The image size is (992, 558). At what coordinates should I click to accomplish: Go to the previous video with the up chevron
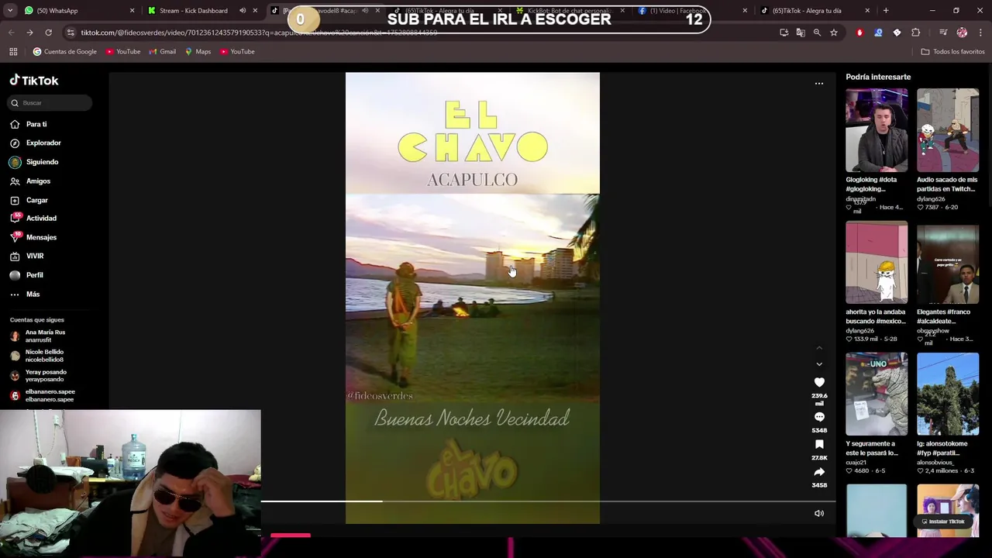coord(819,347)
